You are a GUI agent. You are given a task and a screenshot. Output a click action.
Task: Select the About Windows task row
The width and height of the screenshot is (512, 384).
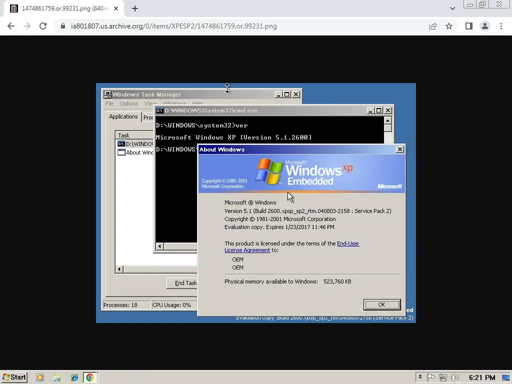coord(135,152)
